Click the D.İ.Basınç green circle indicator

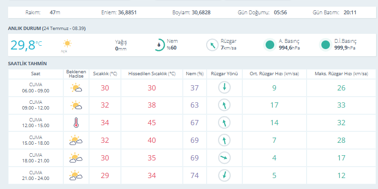tap(326, 45)
